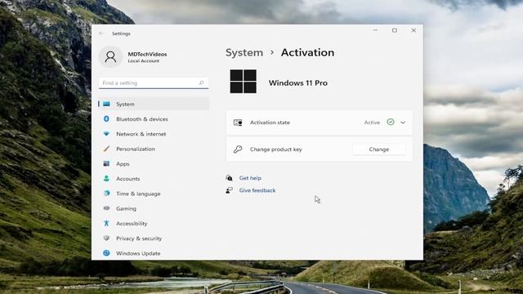Open Apps settings
Screen dimensions: 523x294
pyautogui.click(x=154, y=164)
